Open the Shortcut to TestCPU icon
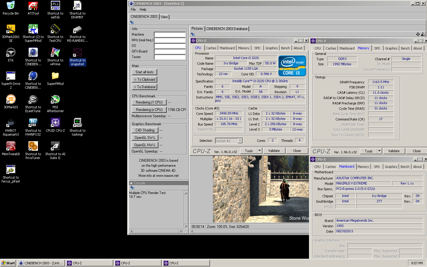This screenshot has height=267, width=427. pos(55,33)
